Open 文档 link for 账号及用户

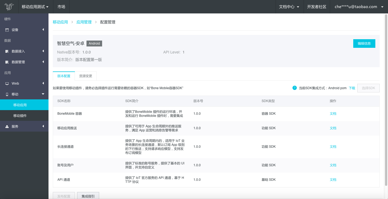pos(333,165)
